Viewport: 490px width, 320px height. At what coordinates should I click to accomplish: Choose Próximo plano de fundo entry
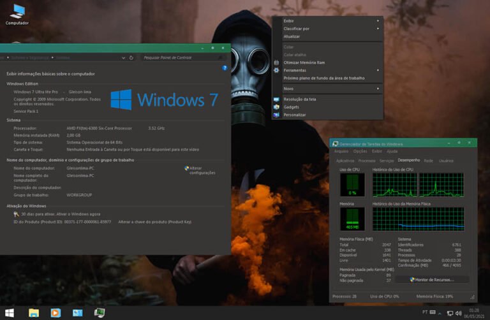click(327, 78)
